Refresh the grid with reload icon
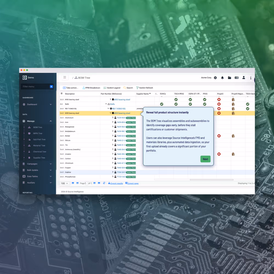The height and width of the screenshot is (274, 274). (104, 183)
